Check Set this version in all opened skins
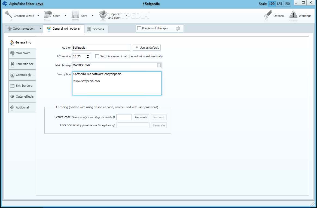The width and height of the screenshot is (317, 208). (x=97, y=56)
